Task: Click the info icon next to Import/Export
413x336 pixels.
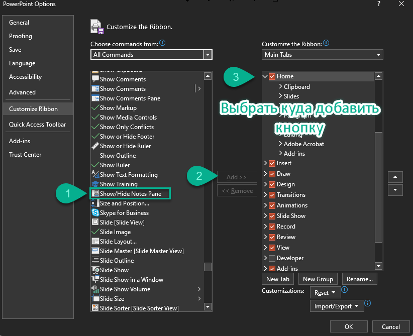Action: (367, 303)
